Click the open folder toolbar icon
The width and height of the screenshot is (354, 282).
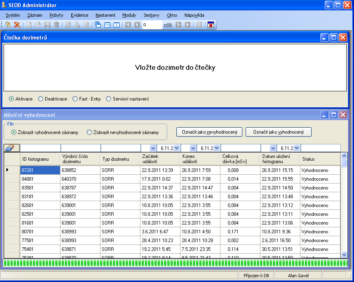[x=38, y=25]
